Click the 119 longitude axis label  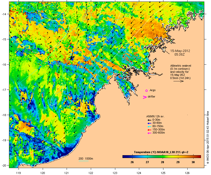(19, 173)
